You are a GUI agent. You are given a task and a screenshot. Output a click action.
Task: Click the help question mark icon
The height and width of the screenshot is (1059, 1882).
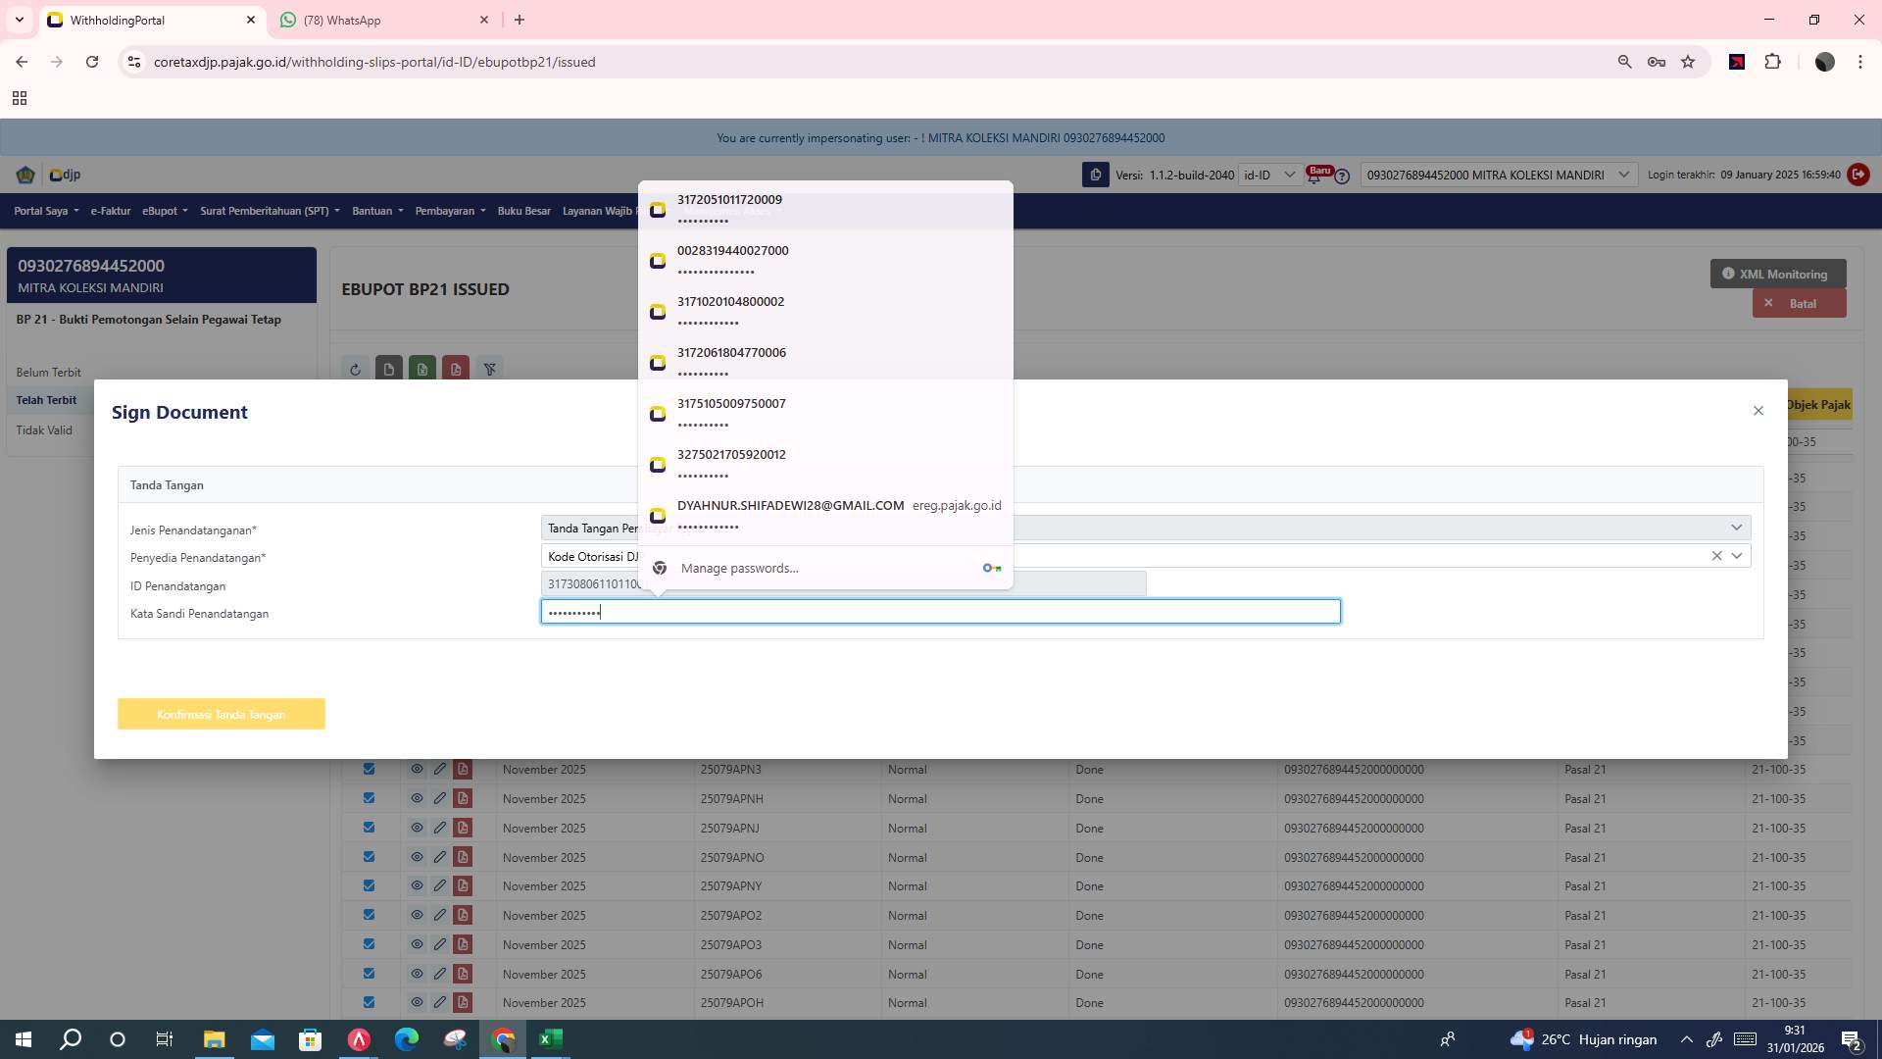click(x=1341, y=176)
